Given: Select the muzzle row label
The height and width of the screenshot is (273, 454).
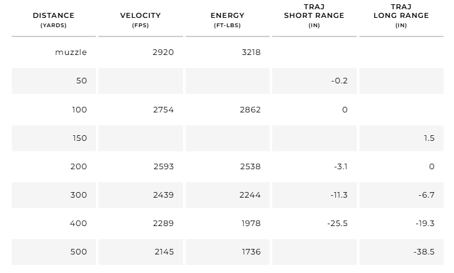Looking at the screenshot, I should [71, 52].
